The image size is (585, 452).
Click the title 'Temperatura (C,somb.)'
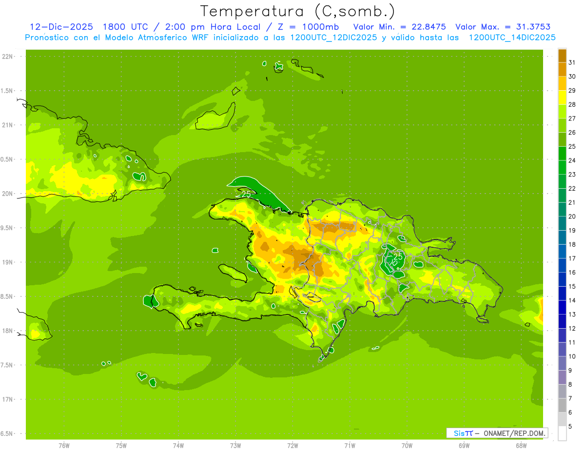tap(298, 11)
